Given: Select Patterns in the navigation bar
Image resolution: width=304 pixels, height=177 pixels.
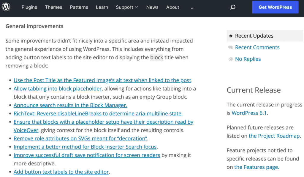Looking at the screenshot, I should [79, 7].
